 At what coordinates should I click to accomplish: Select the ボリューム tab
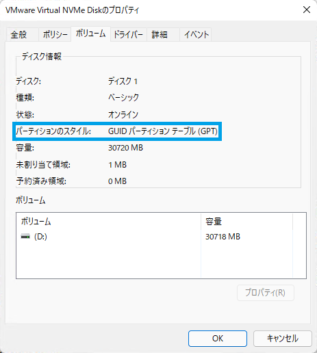coord(90,34)
